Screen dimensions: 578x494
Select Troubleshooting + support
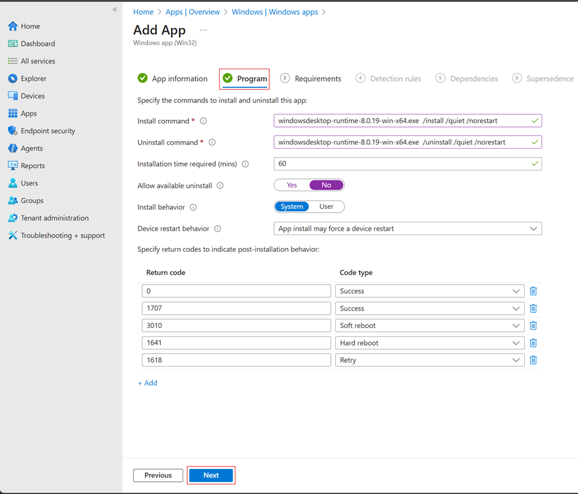[58, 235]
